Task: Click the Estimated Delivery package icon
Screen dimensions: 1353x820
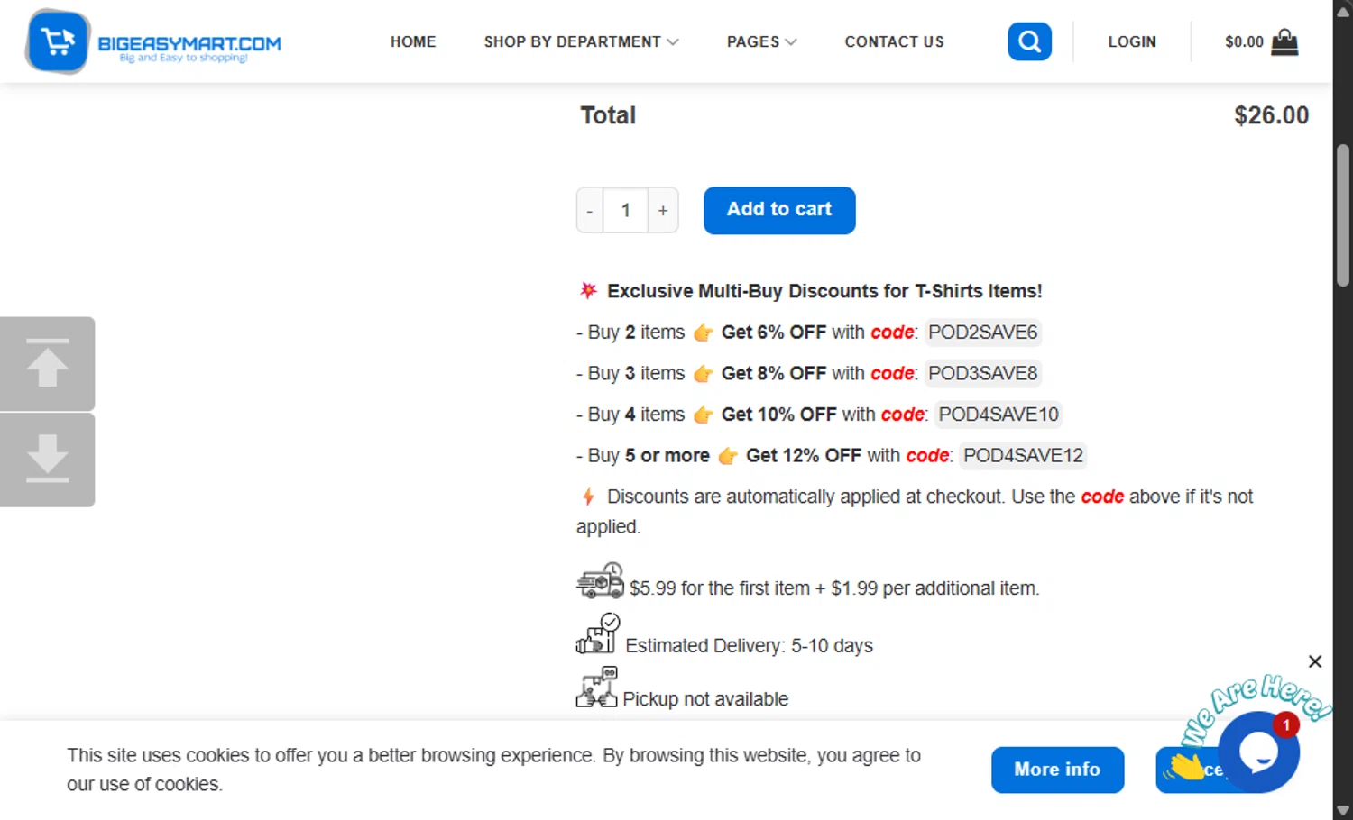Action: point(598,634)
